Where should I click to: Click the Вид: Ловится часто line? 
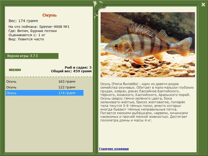pyautogui.click(x=26, y=39)
